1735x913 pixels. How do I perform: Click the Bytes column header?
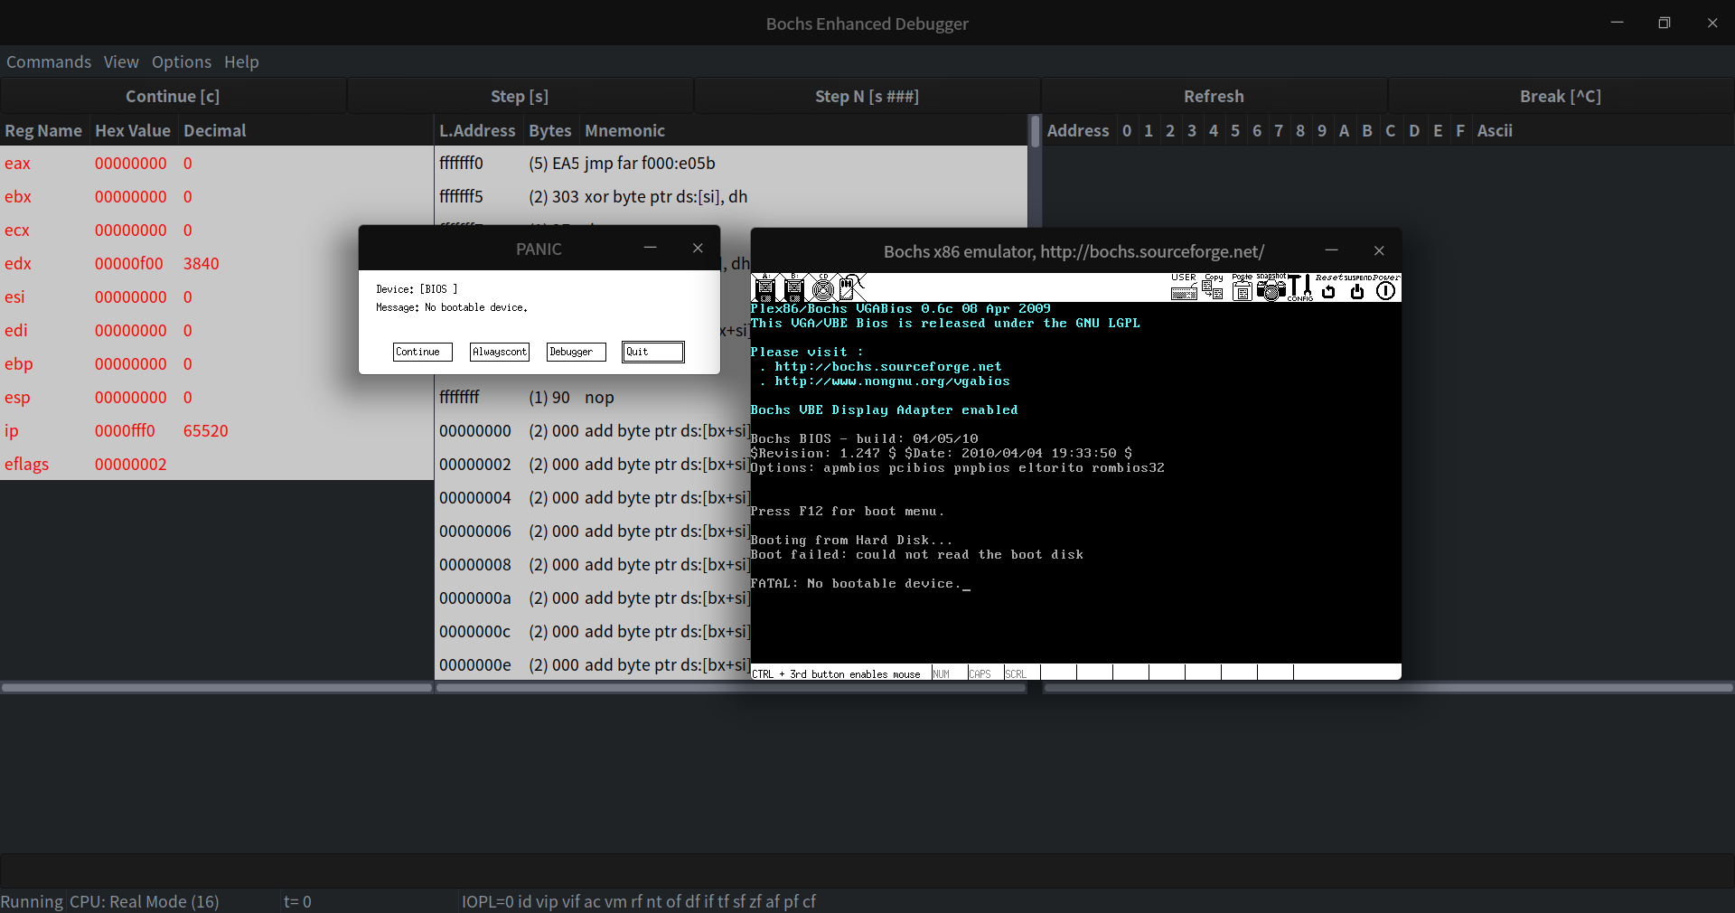(x=550, y=130)
